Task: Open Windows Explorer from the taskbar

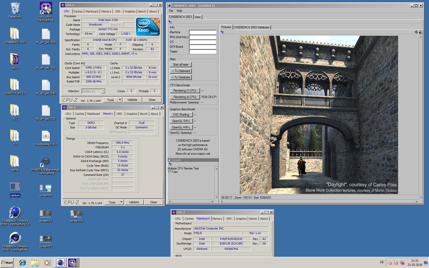Action: [x=35, y=263]
